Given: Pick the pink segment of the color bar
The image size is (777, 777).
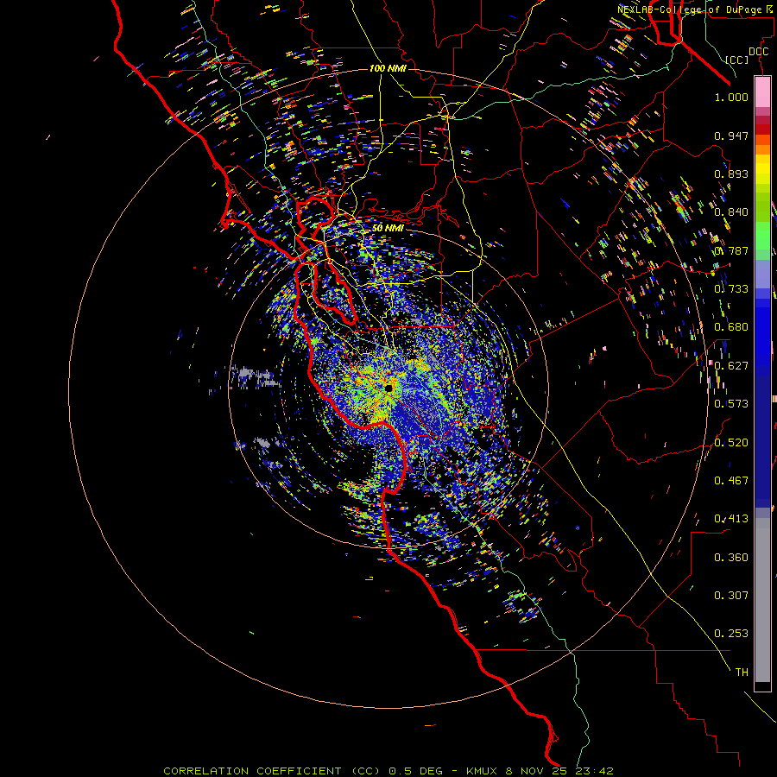Looking at the screenshot, I should [x=762, y=92].
